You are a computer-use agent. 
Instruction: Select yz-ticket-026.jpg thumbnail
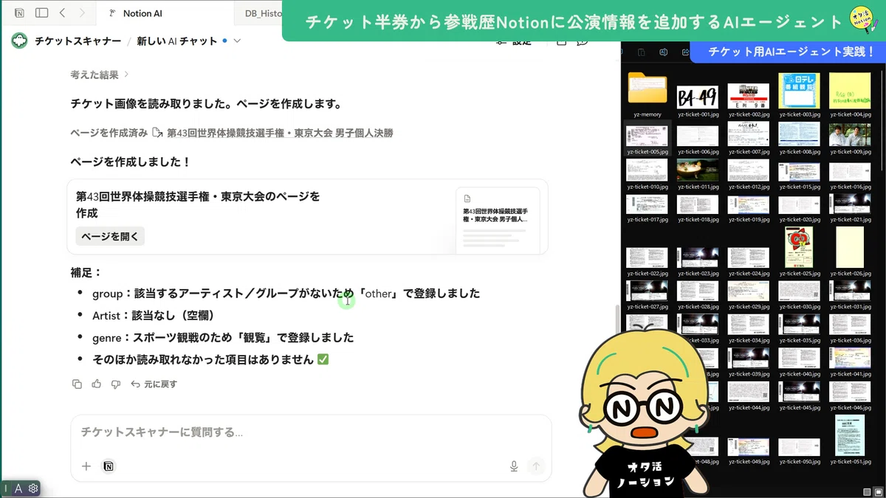point(850,247)
